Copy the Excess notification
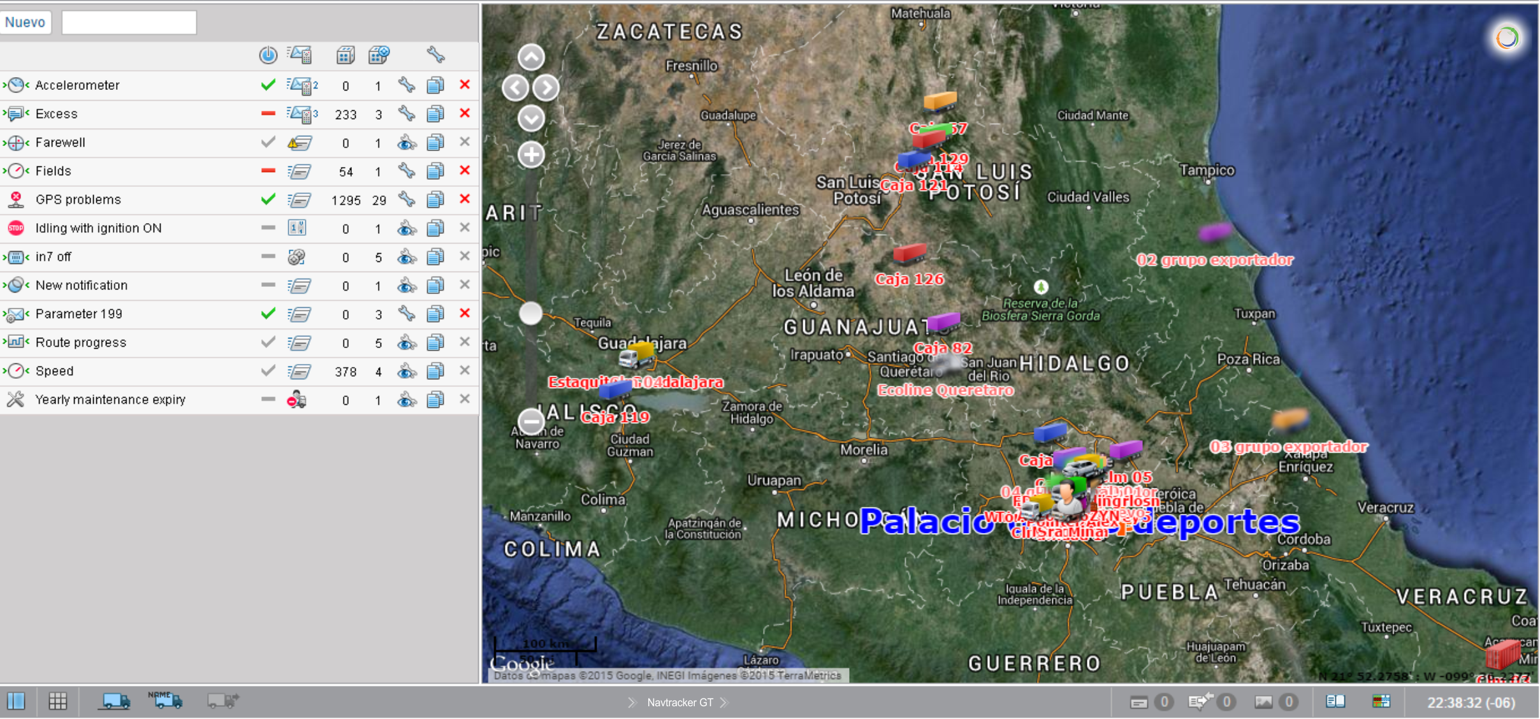The height and width of the screenshot is (719, 1540). (435, 114)
